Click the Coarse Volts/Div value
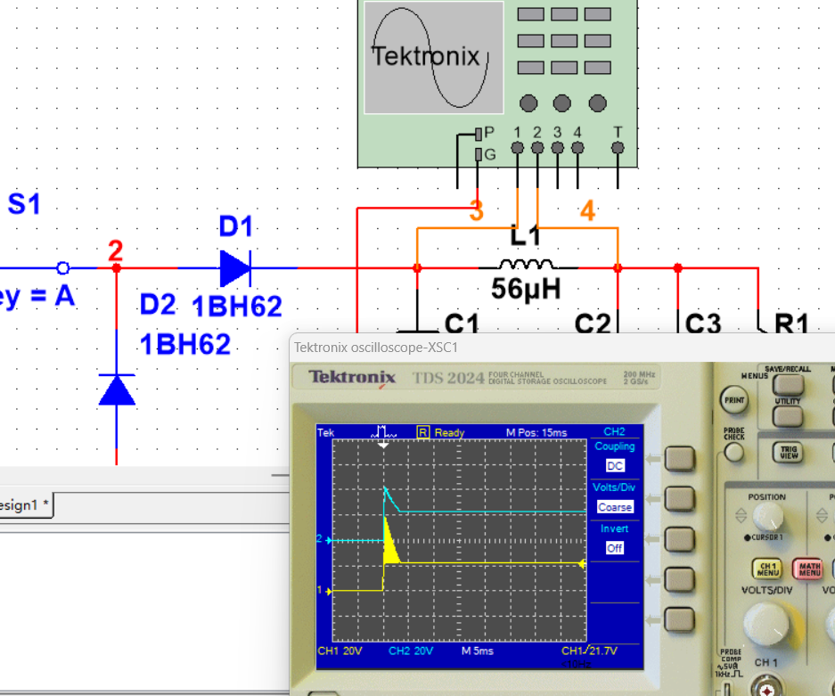The image size is (835, 696). pyautogui.click(x=615, y=507)
